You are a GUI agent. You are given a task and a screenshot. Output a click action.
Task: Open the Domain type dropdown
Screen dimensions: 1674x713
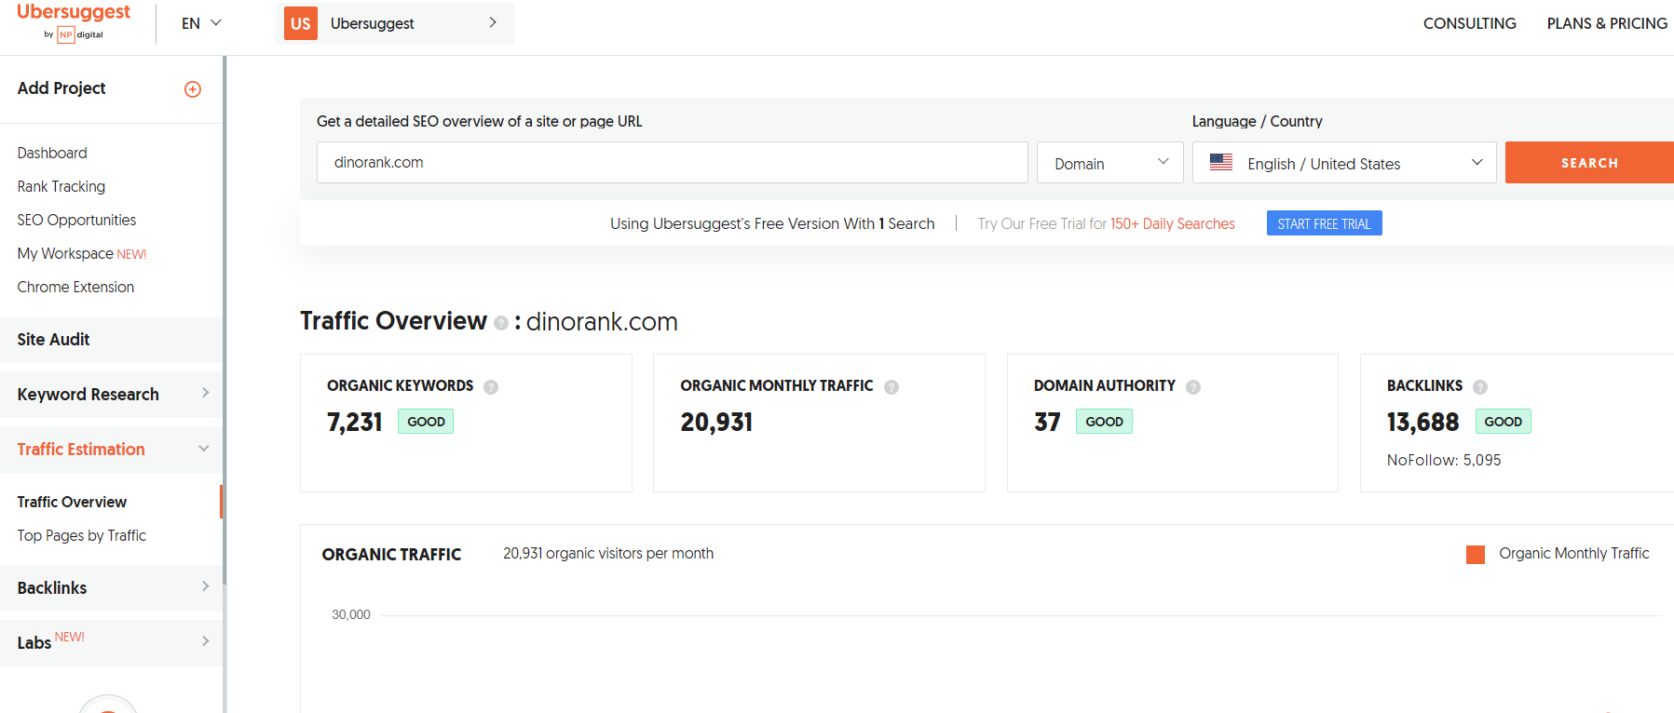point(1110,163)
